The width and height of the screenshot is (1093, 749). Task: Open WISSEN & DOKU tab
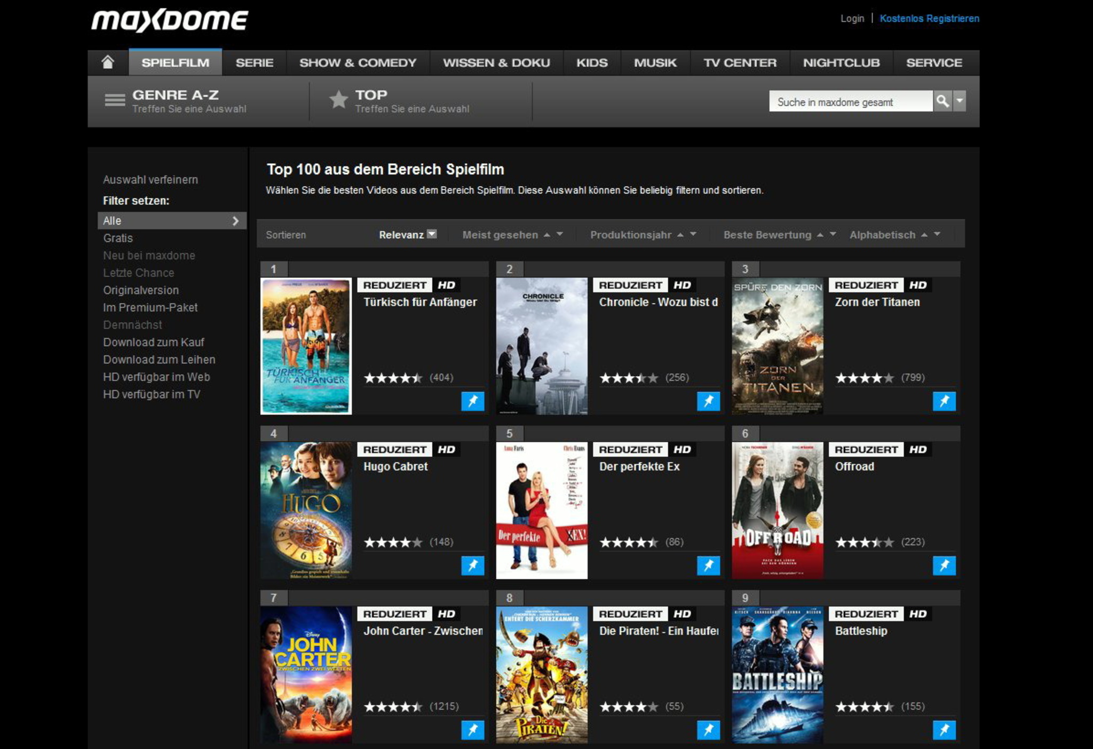[x=496, y=62]
